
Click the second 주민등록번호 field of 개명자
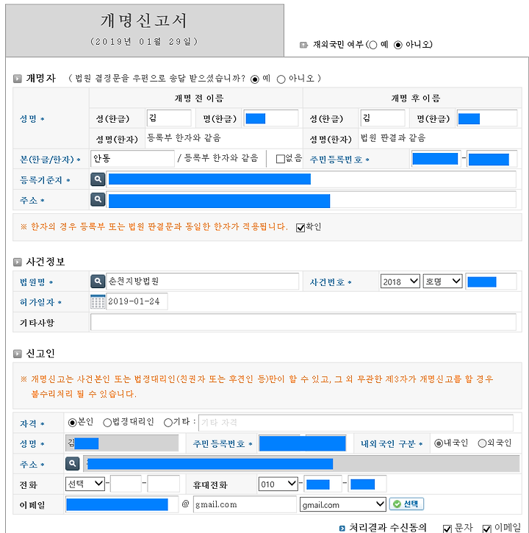coord(492,159)
